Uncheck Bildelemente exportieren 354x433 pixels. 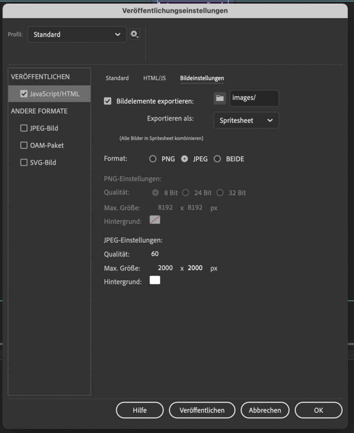pos(107,101)
